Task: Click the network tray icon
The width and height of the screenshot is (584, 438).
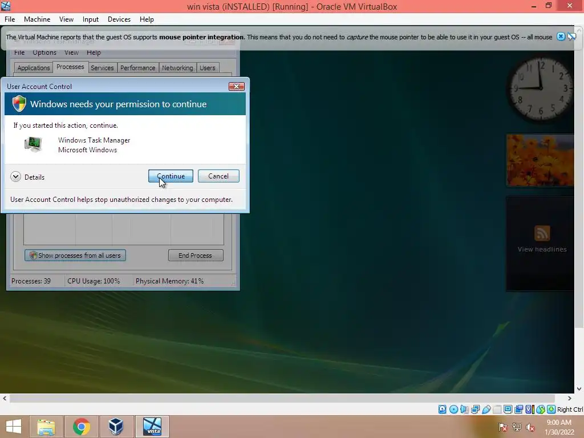Action: pyautogui.click(x=517, y=427)
